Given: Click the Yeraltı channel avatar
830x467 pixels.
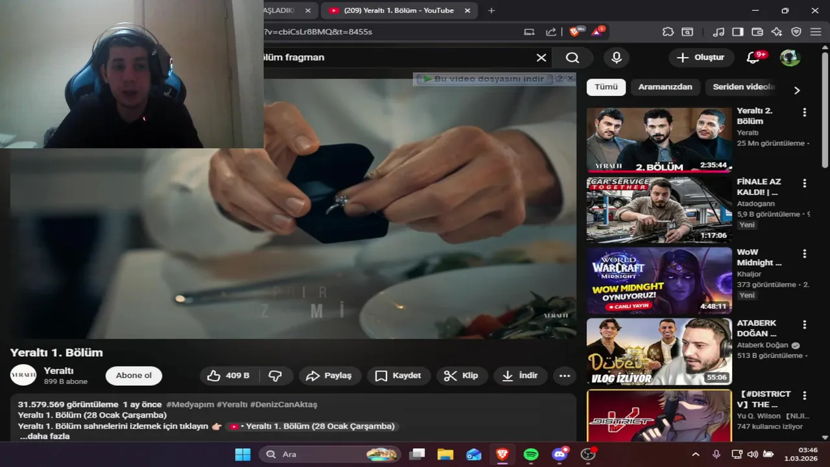Looking at the screenshot, I should click(x=23, y=375).
